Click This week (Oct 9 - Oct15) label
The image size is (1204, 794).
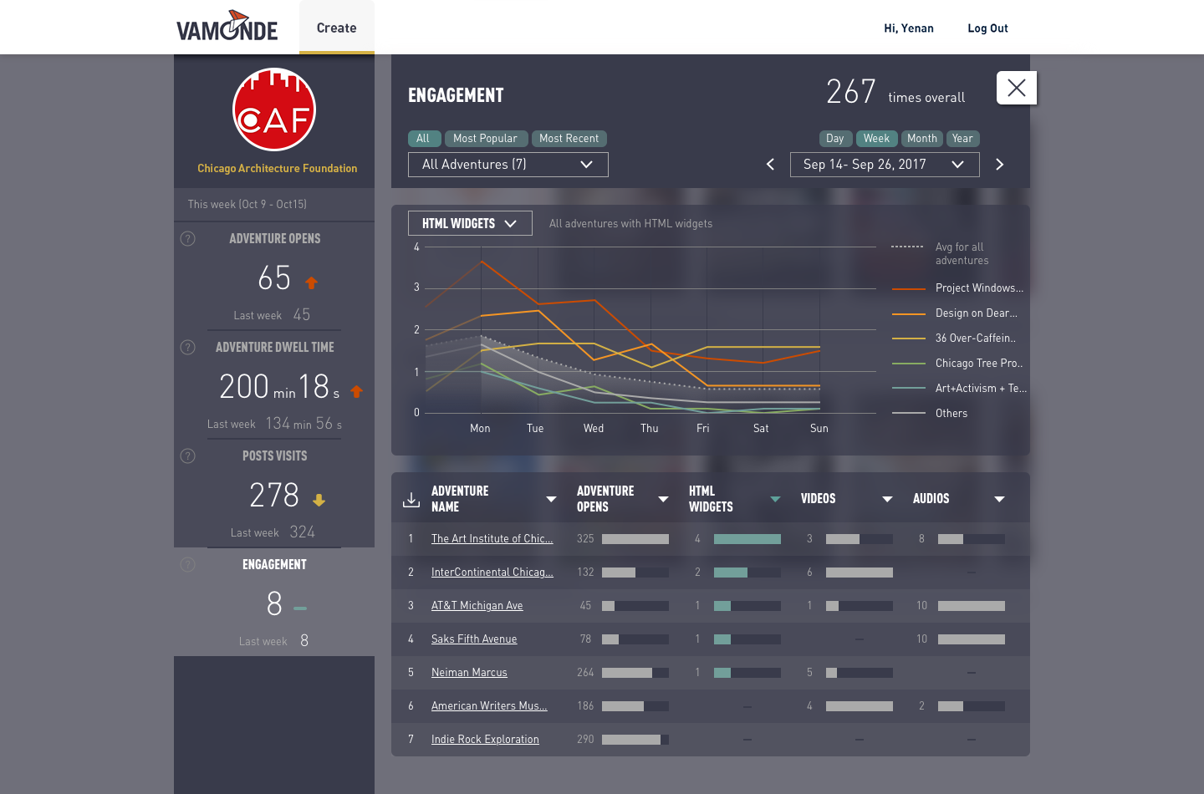[247, 204]
